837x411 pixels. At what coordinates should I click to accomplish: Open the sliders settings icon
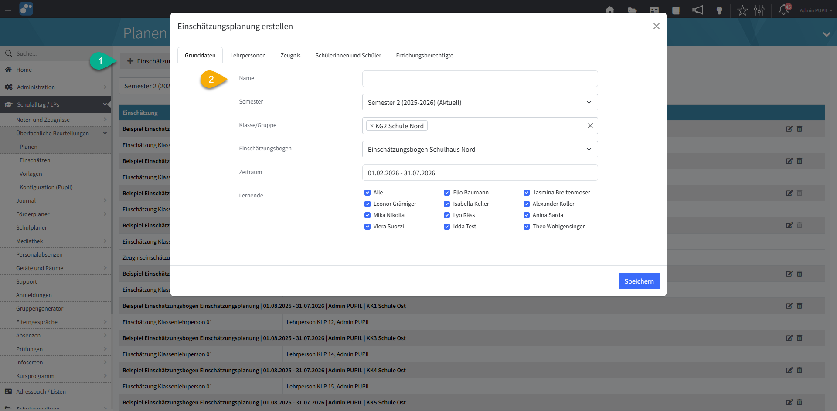click(x=759, y=10)
